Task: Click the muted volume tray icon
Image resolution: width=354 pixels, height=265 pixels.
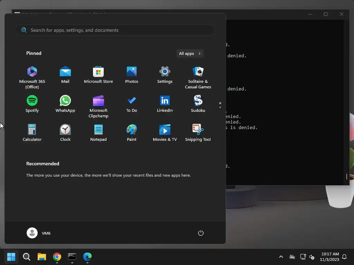Action: 312,257
